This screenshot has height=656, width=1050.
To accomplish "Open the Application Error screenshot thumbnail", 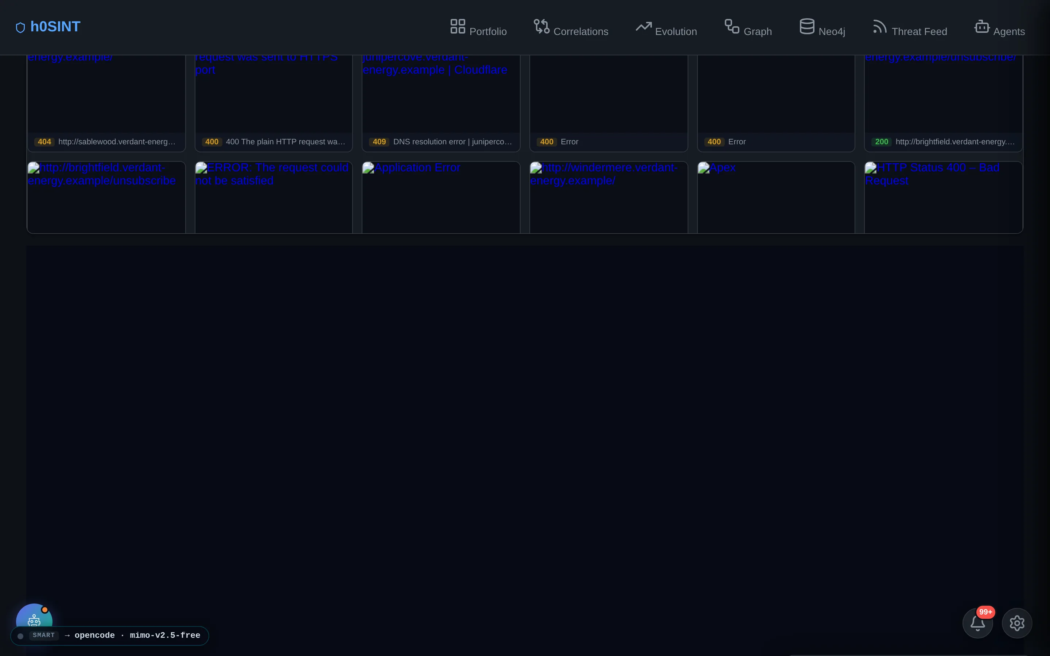I will (441, 198).
